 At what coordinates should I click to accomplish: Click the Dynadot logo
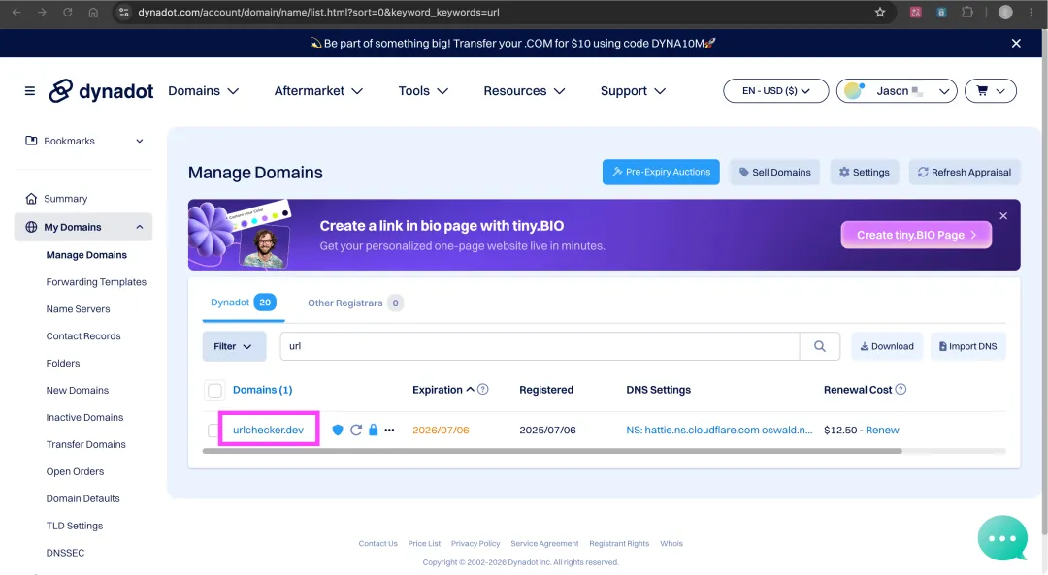coord(101,91)
